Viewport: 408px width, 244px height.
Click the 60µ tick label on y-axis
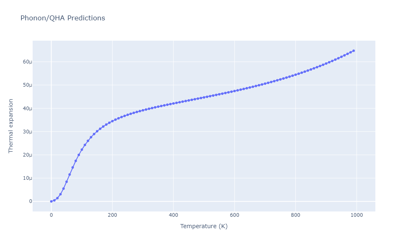(27, 62)
